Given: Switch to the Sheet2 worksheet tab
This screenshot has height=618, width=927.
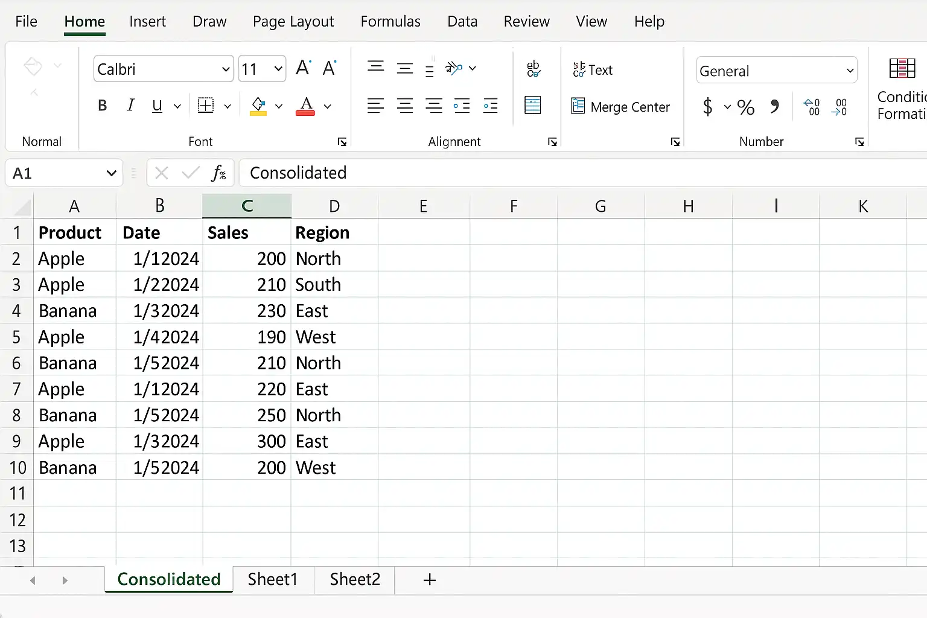Looking at the screenshot, I should (355, 579).
